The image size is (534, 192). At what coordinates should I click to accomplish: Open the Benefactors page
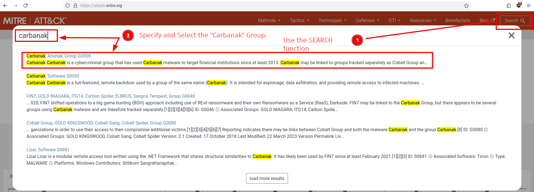coord(457,20)
